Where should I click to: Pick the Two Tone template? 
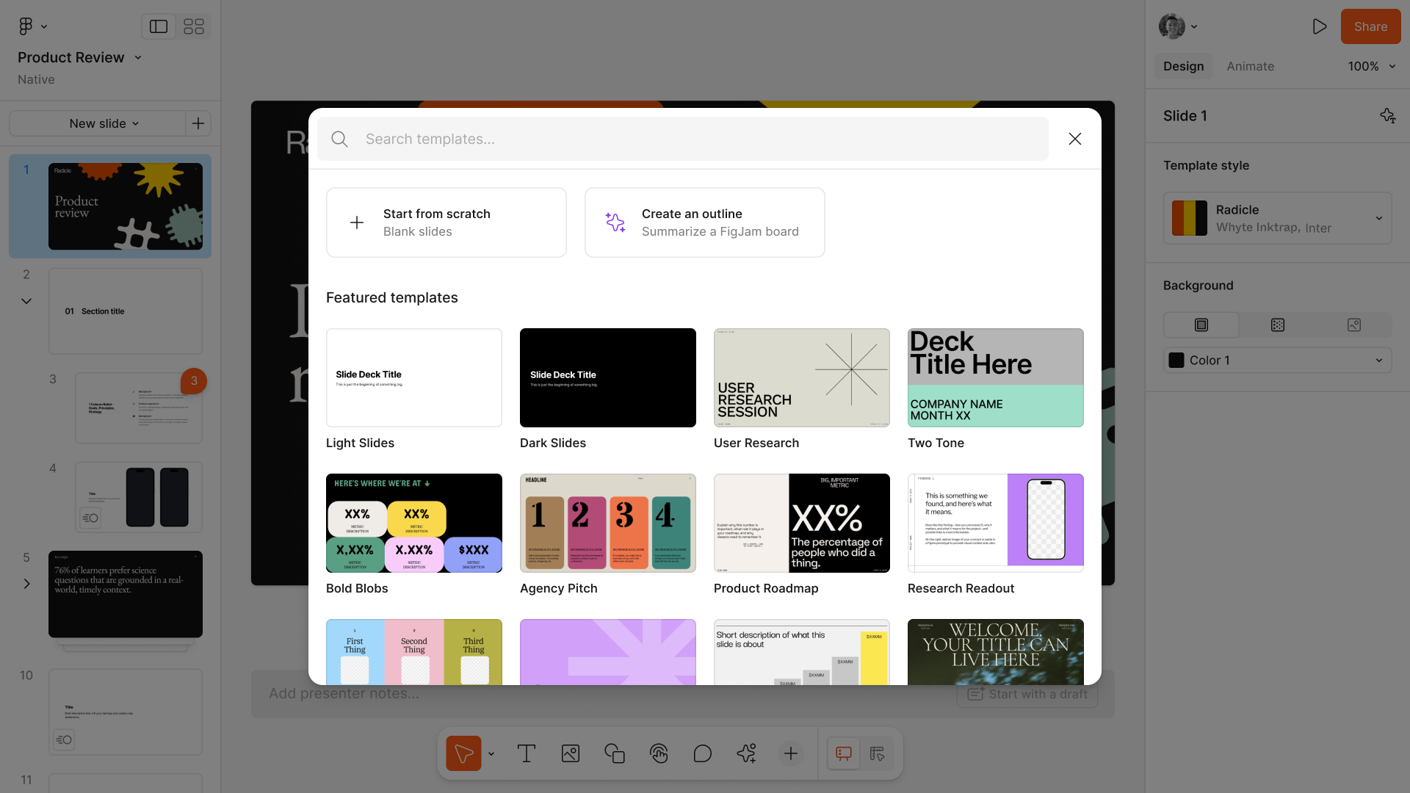(996, 377)
